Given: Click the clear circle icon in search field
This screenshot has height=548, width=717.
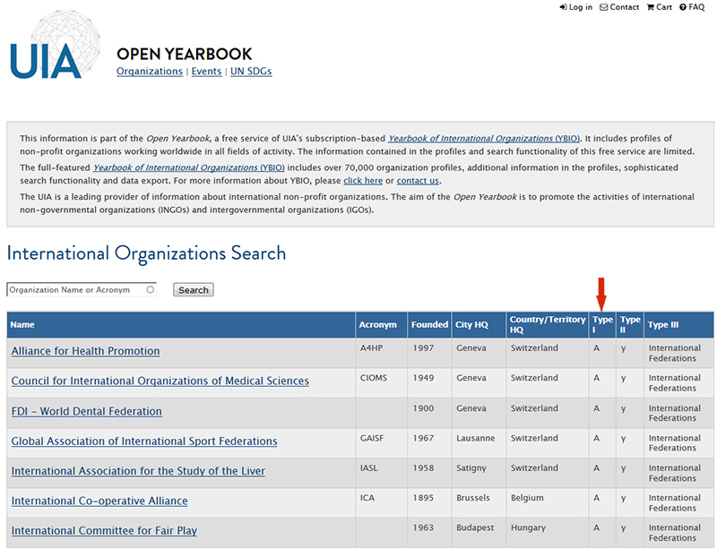Looking at the screenshot, I should pos(150,289).
